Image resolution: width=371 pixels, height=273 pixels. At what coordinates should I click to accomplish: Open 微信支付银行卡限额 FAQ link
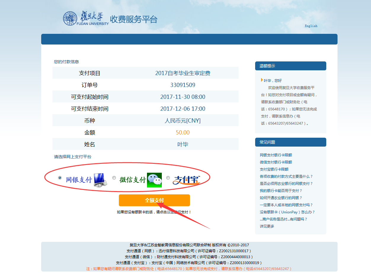(276, 162)
